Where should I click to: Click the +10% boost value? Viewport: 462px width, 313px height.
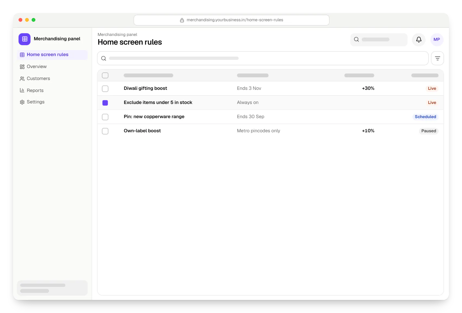tap(368, 131)
